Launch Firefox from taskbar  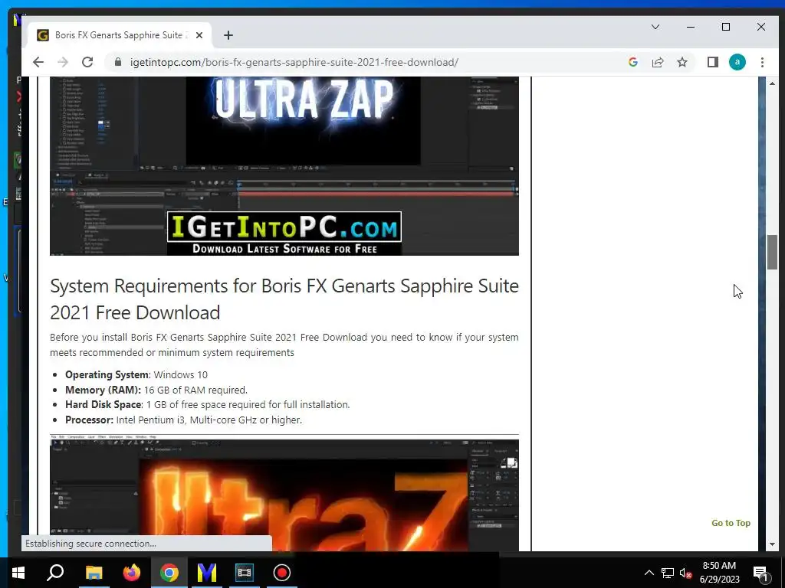(x=132, y=573)
